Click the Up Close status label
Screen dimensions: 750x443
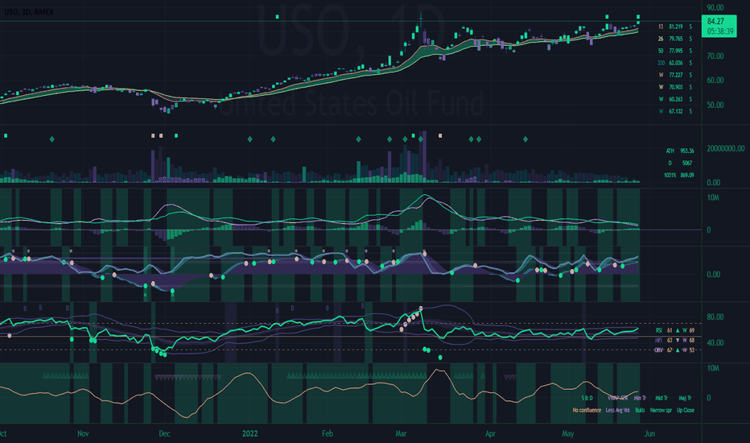686,411
